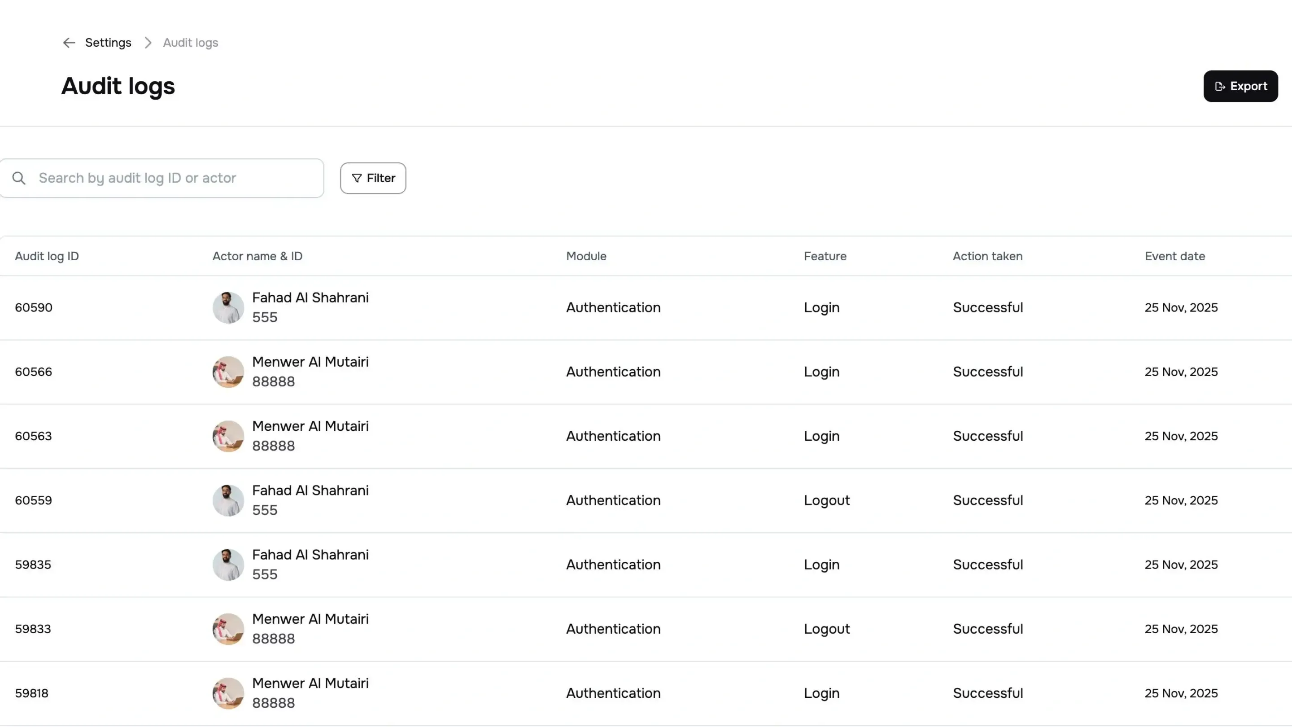
Task: Select the Audit logs breadcrumb item
Action: 190,43
